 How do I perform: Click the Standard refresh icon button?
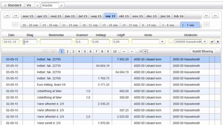point(13,6)
